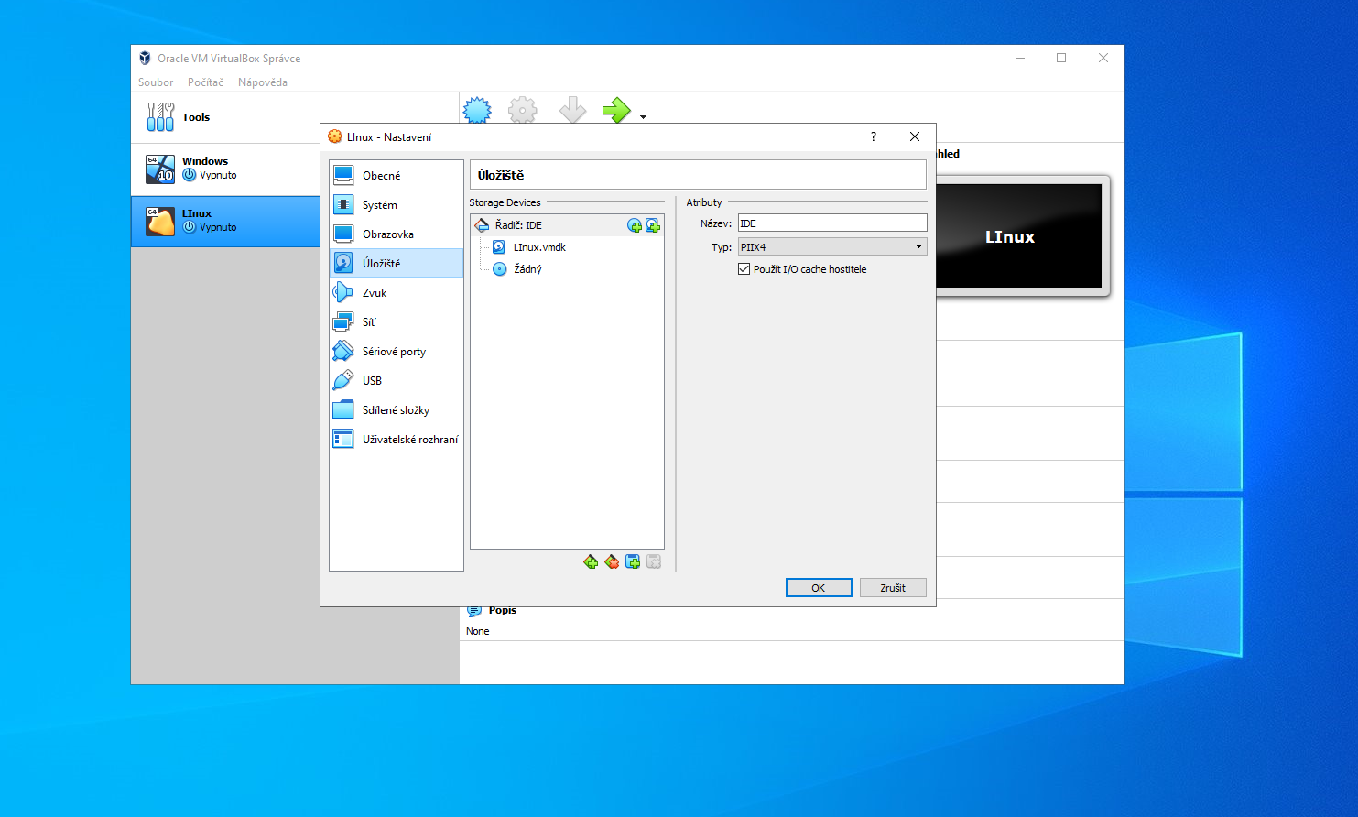Click the LInux preview thumbnail in the manager

[1019, 236]
